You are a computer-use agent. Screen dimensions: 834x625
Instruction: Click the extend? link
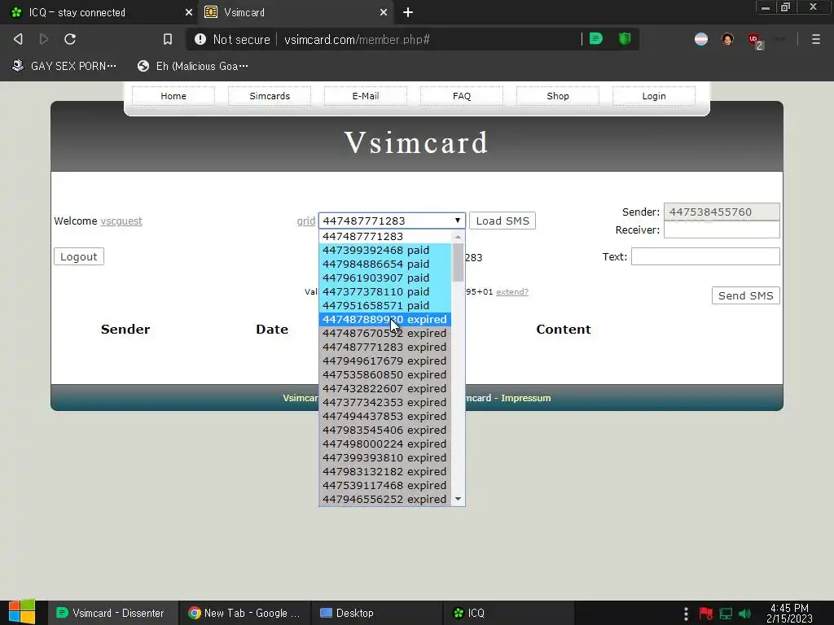pyautogui.click(x=512, y=292)
